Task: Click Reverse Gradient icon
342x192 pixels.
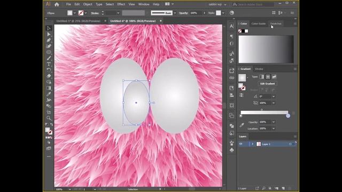Action: pos(242,95)
